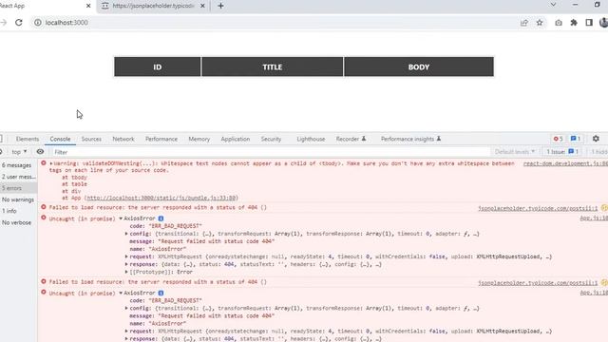Click the ID table header
Screen dimensions: 608x342
(x=158, y=67)
